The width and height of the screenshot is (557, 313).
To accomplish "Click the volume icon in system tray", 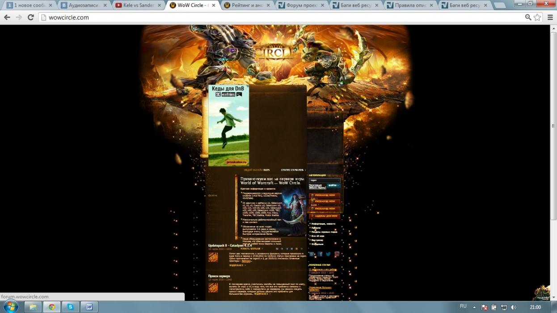I will (x=514, y=307).
